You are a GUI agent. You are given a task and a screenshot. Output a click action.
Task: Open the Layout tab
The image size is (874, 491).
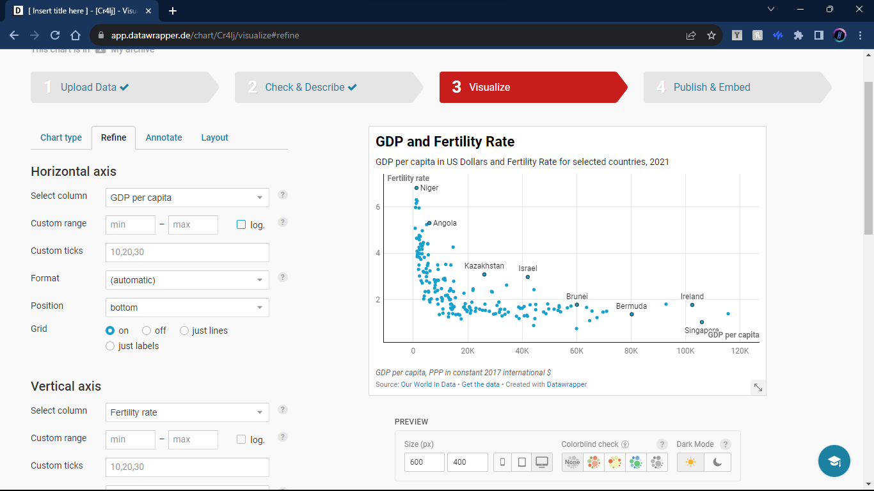click(x=214, y=137)
